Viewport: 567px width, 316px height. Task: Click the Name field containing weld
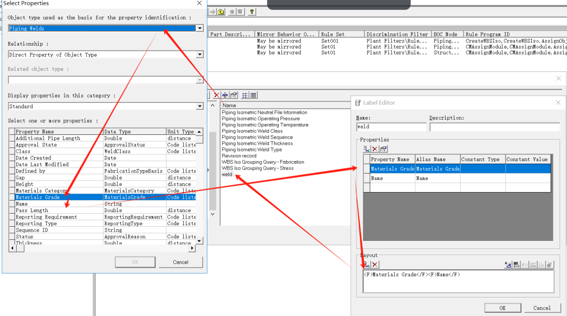pyautogui.click(x=391, y=127)
